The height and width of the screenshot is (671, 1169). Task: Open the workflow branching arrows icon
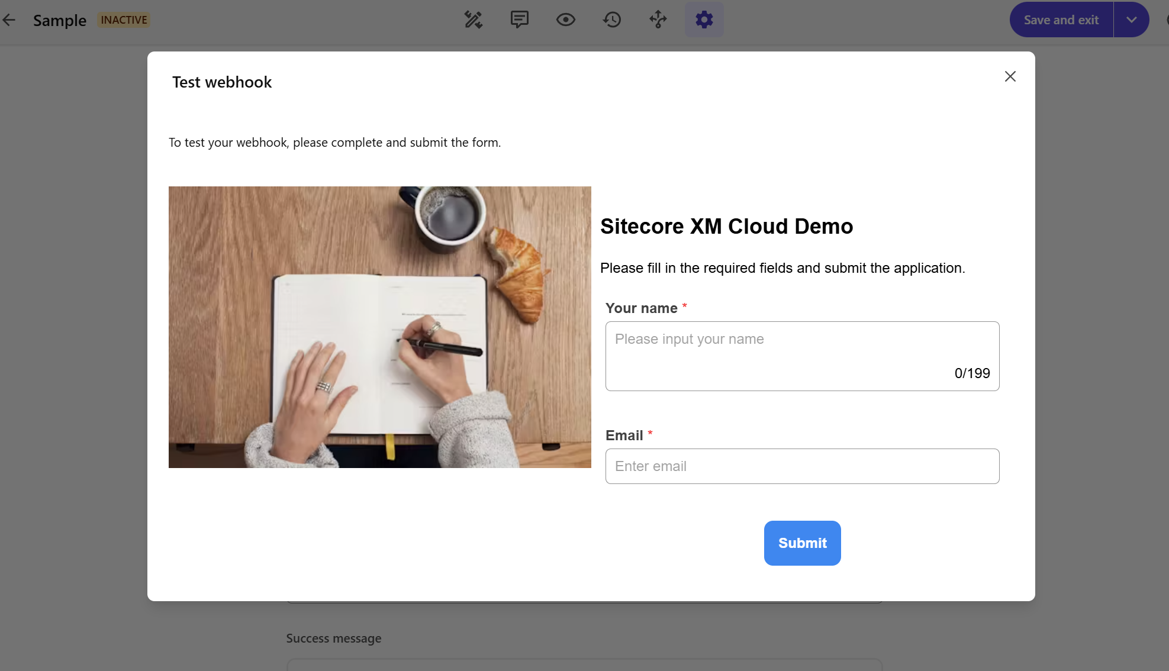pyautogui.click(x=658, y=20)
